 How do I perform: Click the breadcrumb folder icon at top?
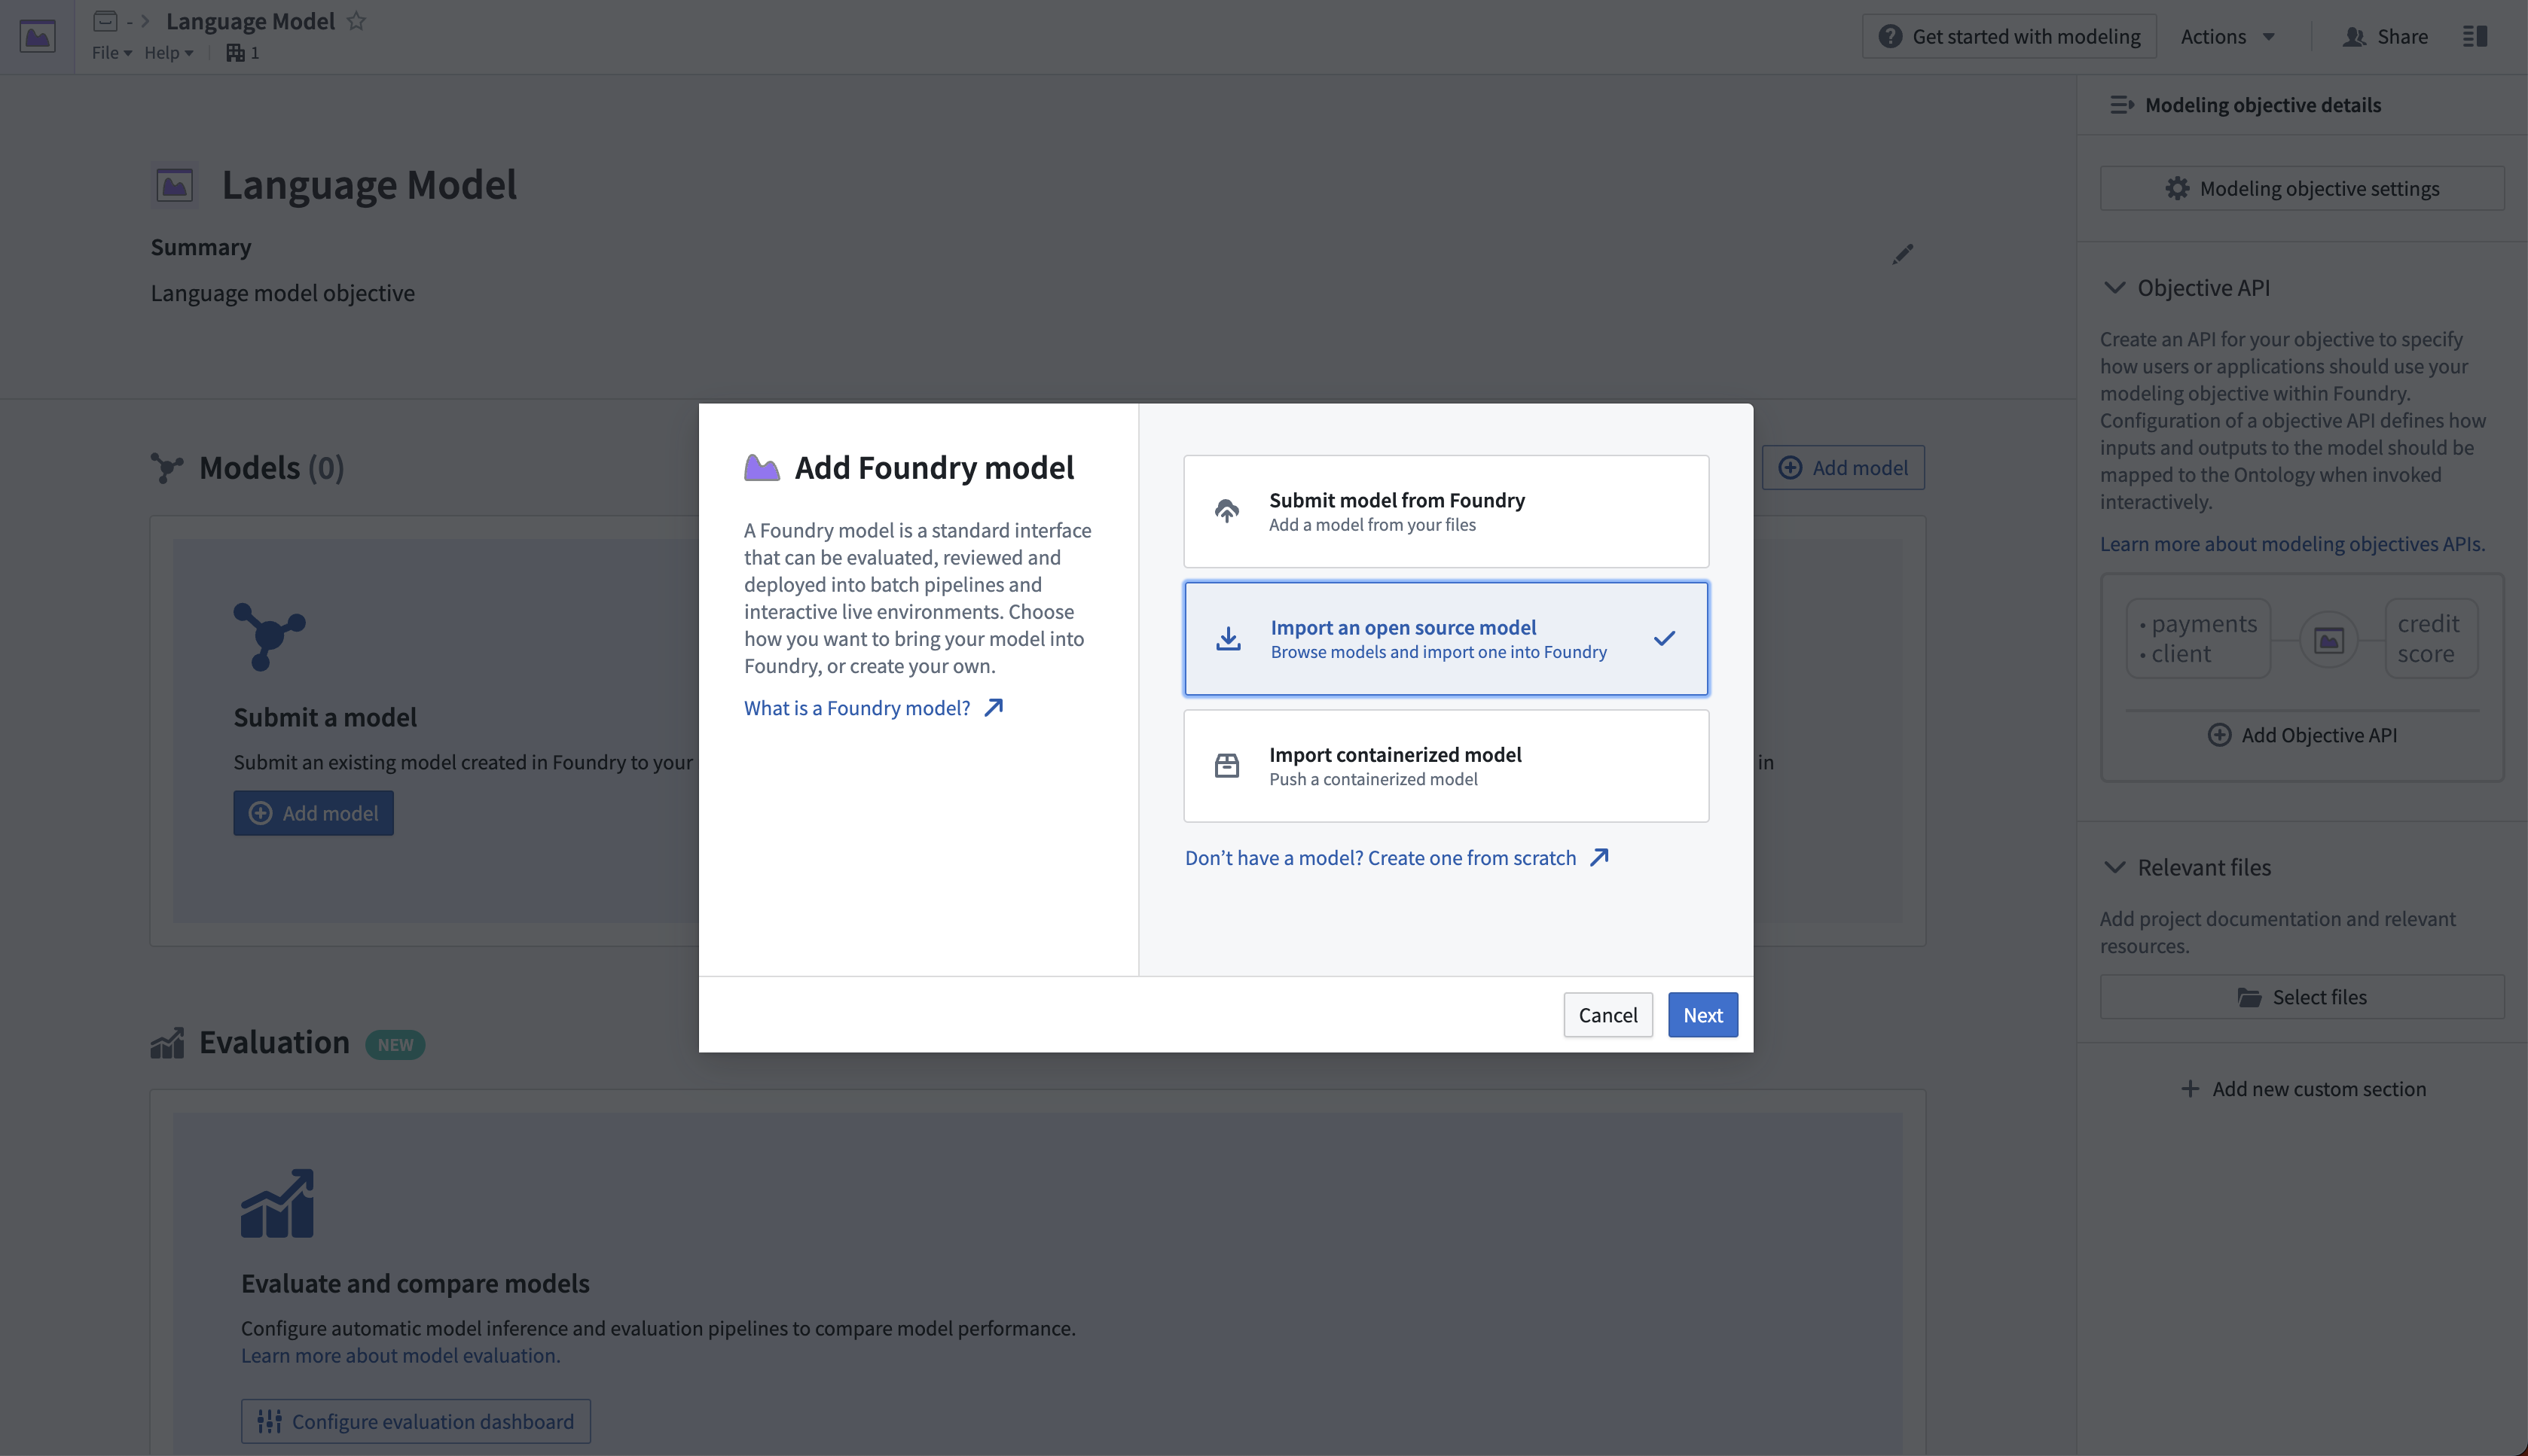coord(105,21)
